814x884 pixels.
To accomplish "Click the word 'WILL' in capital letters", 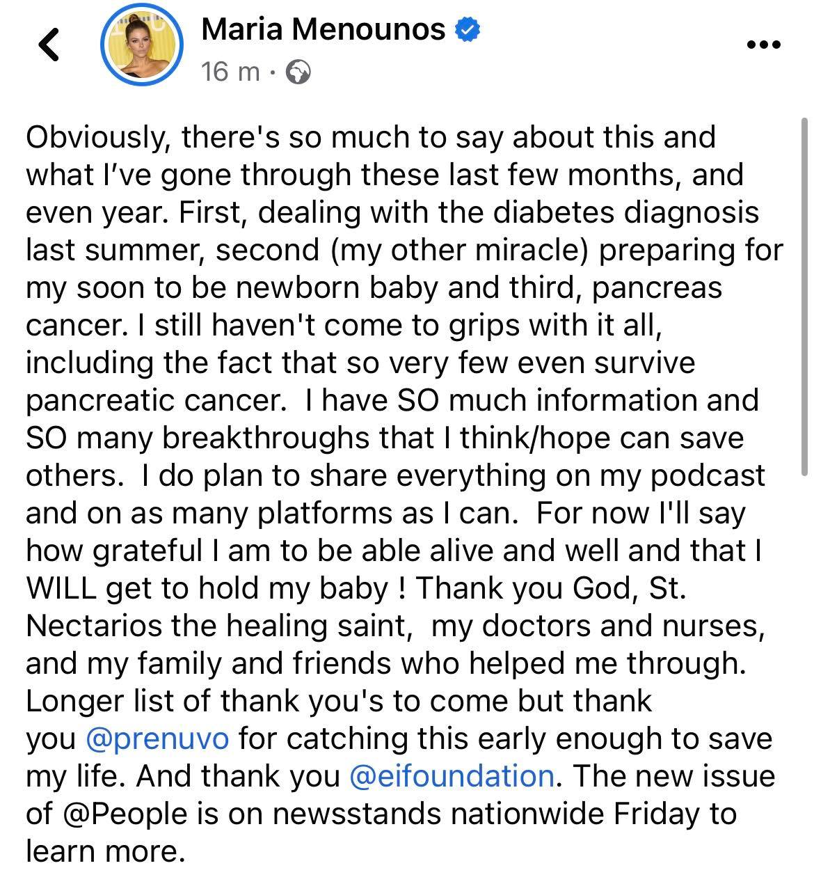I will (60, 588).
